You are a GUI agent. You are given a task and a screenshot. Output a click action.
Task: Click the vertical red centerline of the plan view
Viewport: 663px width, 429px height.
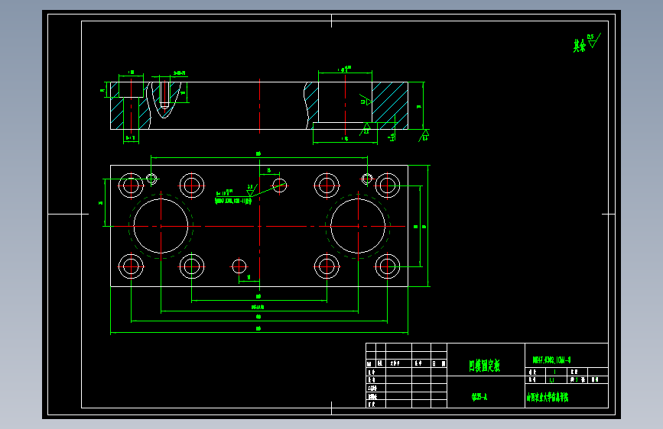click(x=260, y=226)
